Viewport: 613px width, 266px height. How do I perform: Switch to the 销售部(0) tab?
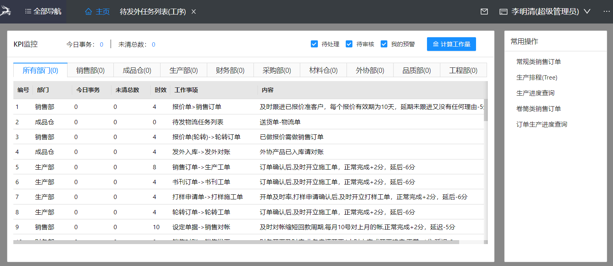pos(90,71)
